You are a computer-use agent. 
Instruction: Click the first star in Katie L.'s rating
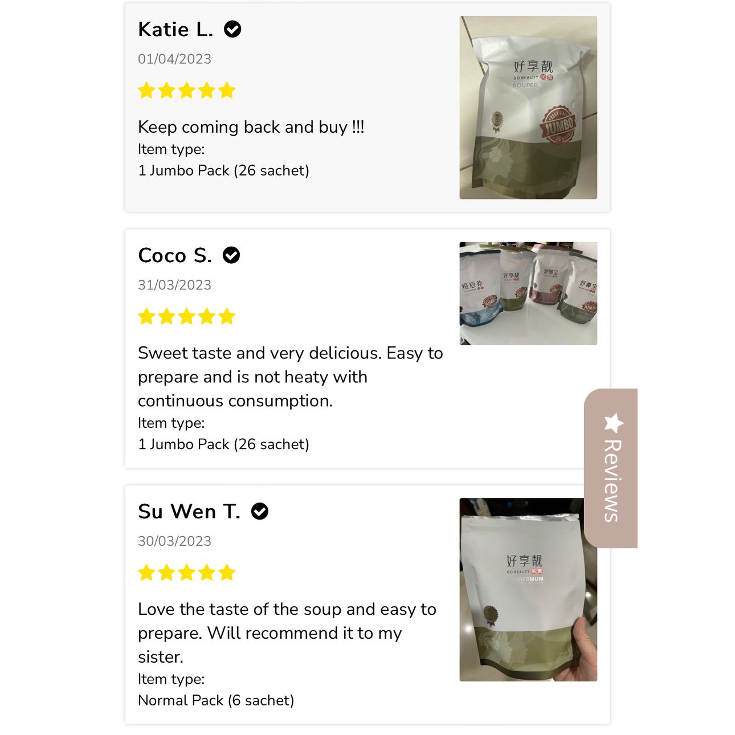[x=147, y=91]
